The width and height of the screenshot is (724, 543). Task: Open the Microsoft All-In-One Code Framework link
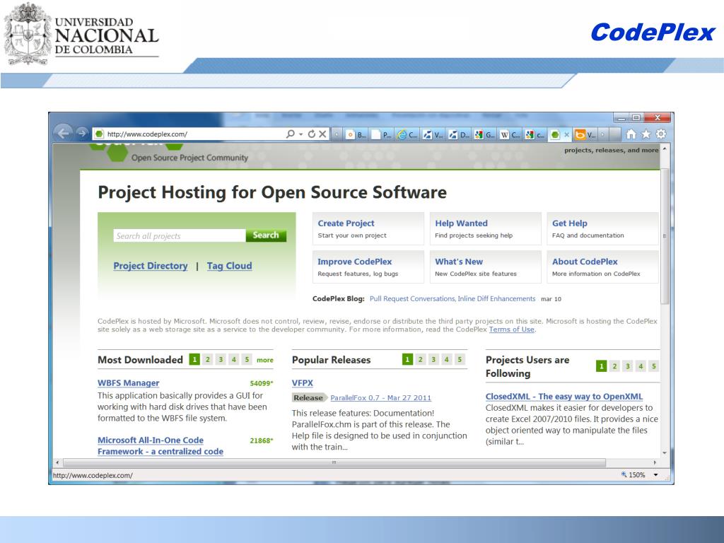tap(160, 445)
